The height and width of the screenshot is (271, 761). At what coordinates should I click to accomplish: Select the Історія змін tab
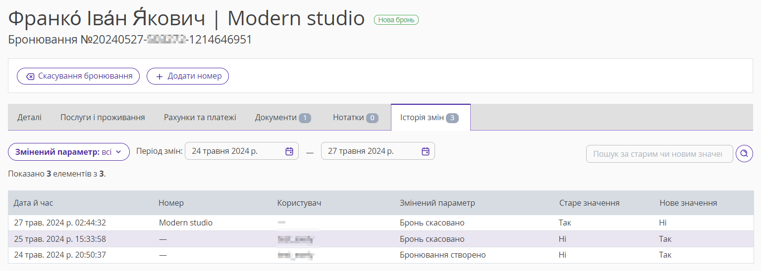tap(431, 117)
